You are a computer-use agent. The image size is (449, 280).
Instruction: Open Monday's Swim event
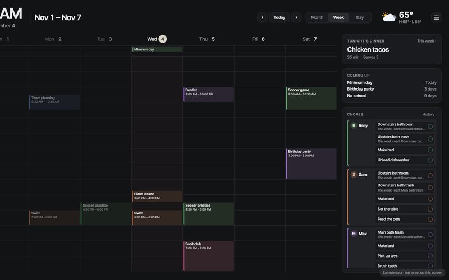tap(54, 217)
